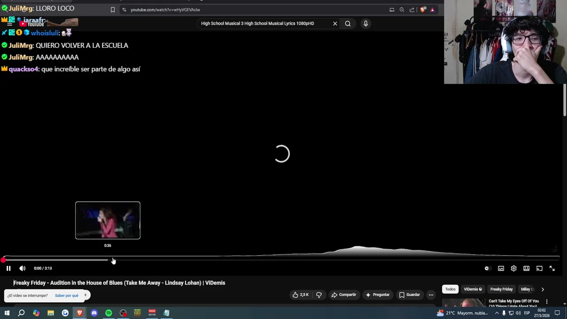Open the Windows Start menu
This screenshot has width=567, height=319.
tap(7, 313)
